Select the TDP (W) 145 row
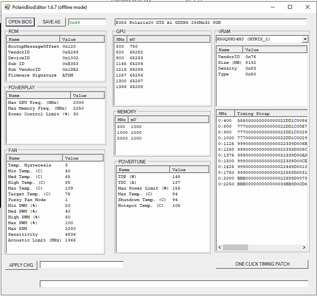 pos(149,177)
